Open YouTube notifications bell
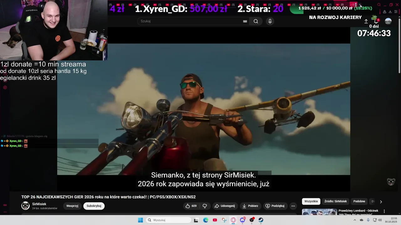The height and width of the screenshot is (225, 401). [x=376, y=21]
